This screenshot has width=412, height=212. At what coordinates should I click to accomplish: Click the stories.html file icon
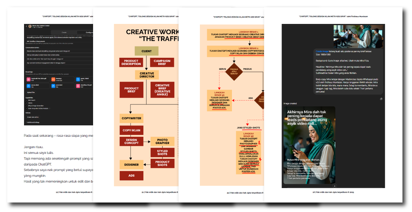29,86
